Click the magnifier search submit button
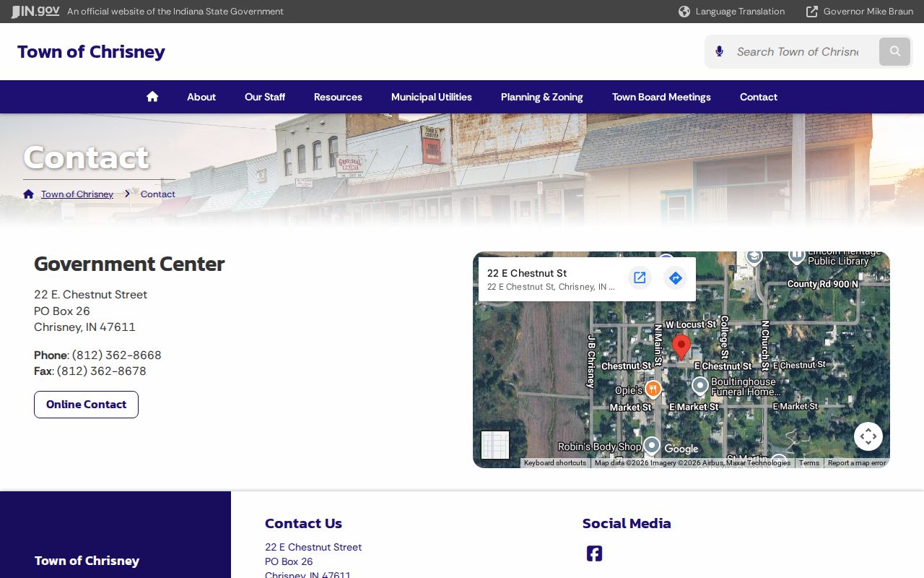The height and width of the screenshot is (578, 924). pyautogui.click(x=895, y=51)
